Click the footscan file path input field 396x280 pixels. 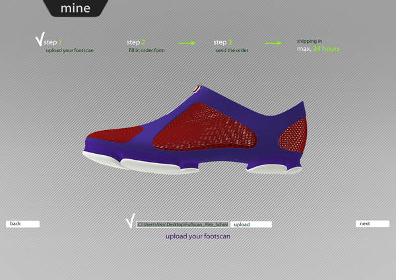click(183, 225)
